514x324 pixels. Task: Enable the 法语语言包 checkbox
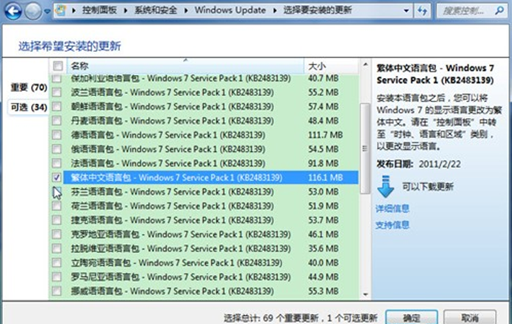click(57, 163)
